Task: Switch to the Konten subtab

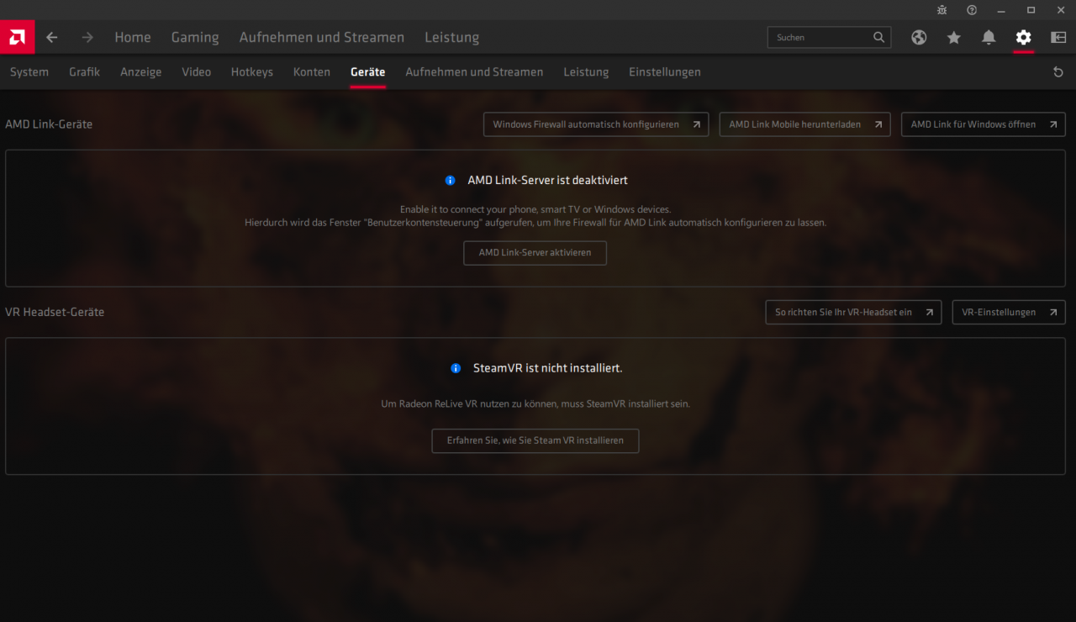Action: coord(312,72)
